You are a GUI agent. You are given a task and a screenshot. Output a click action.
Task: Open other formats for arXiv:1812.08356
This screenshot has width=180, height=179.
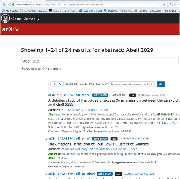(85, 139)
